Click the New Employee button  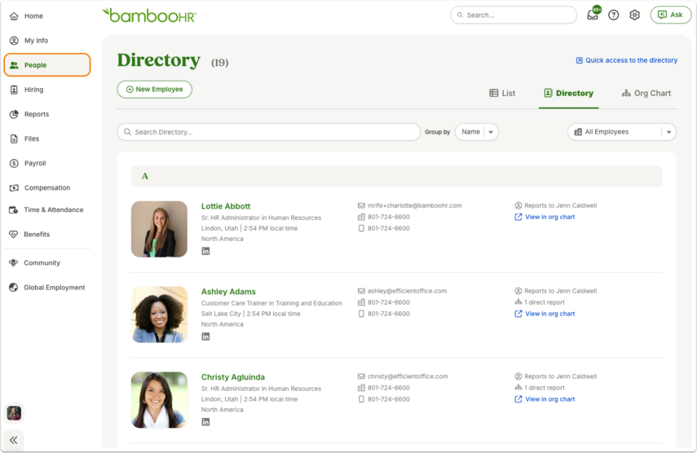155,90
